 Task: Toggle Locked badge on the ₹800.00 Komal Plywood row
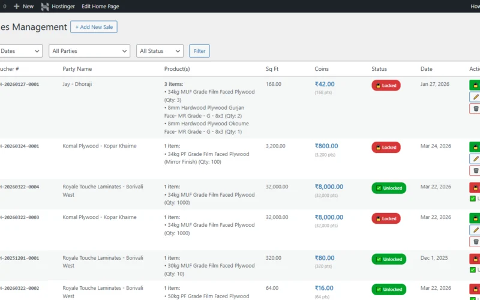[x=386, y=147]
